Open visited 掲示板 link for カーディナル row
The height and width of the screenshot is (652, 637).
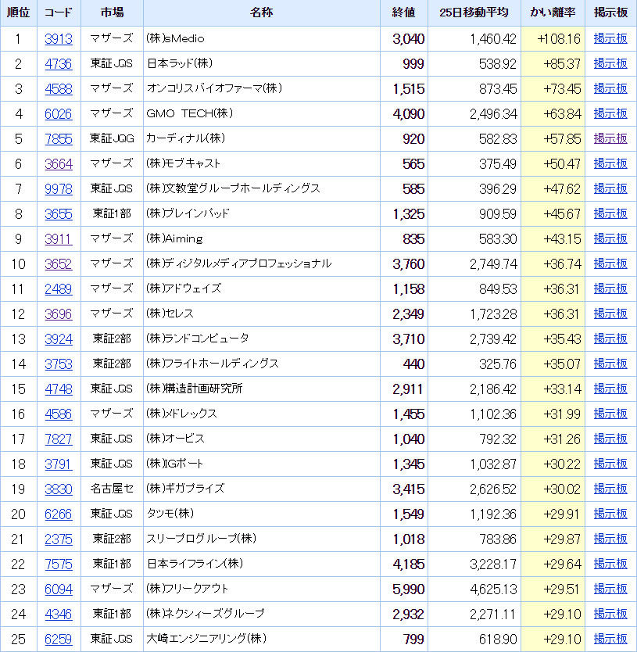tap(610, 138)
